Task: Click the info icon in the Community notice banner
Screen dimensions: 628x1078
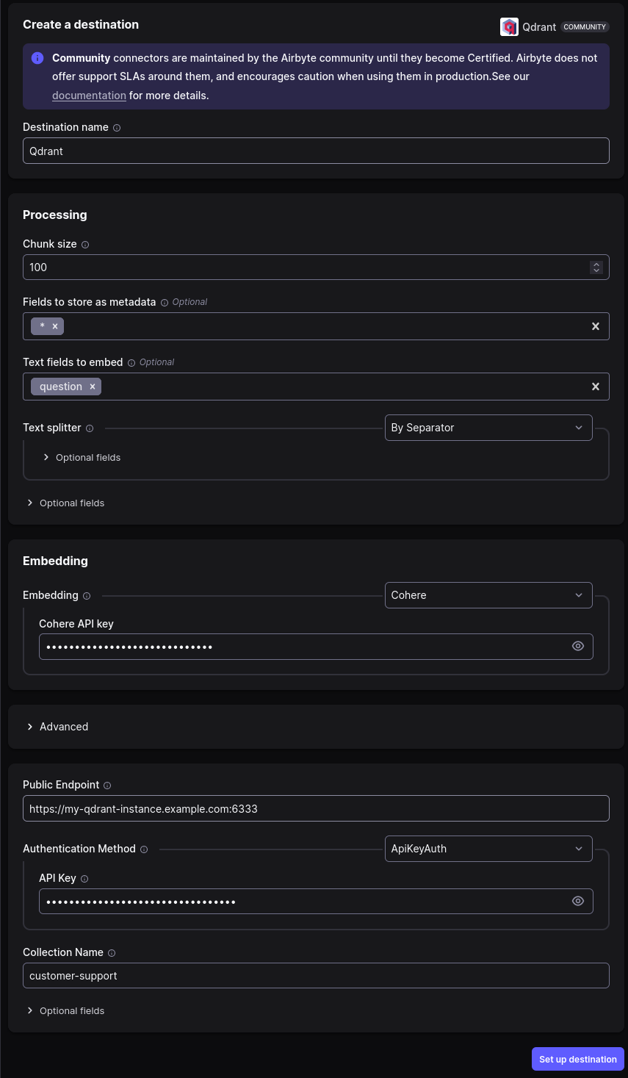Action: [37, 58]
